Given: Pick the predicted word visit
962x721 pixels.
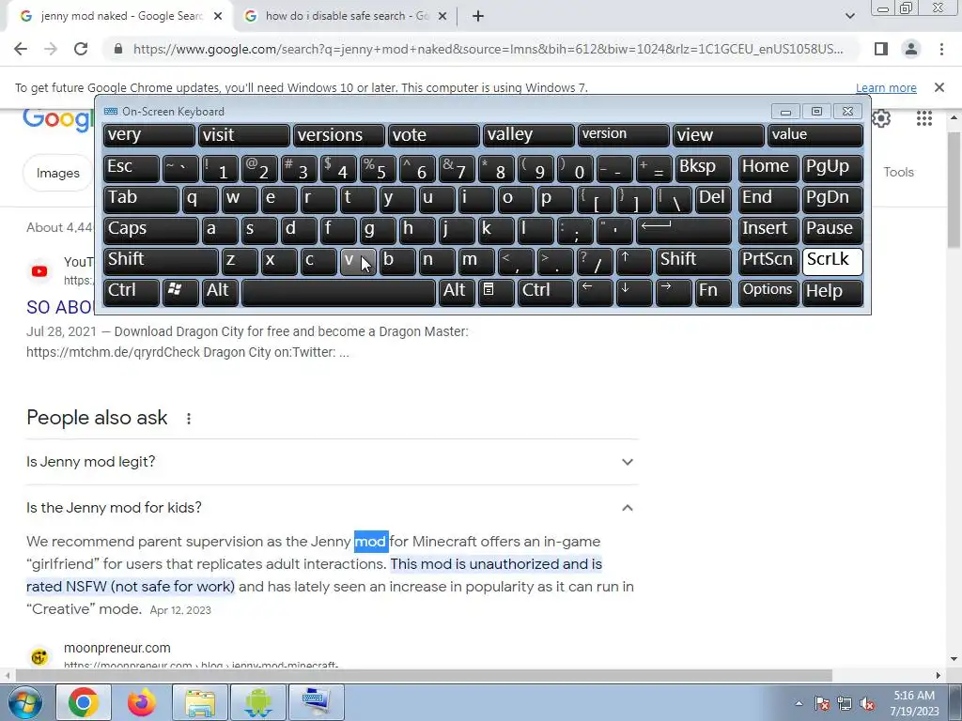Looking at the screenshot, I should tap(243, 135).
